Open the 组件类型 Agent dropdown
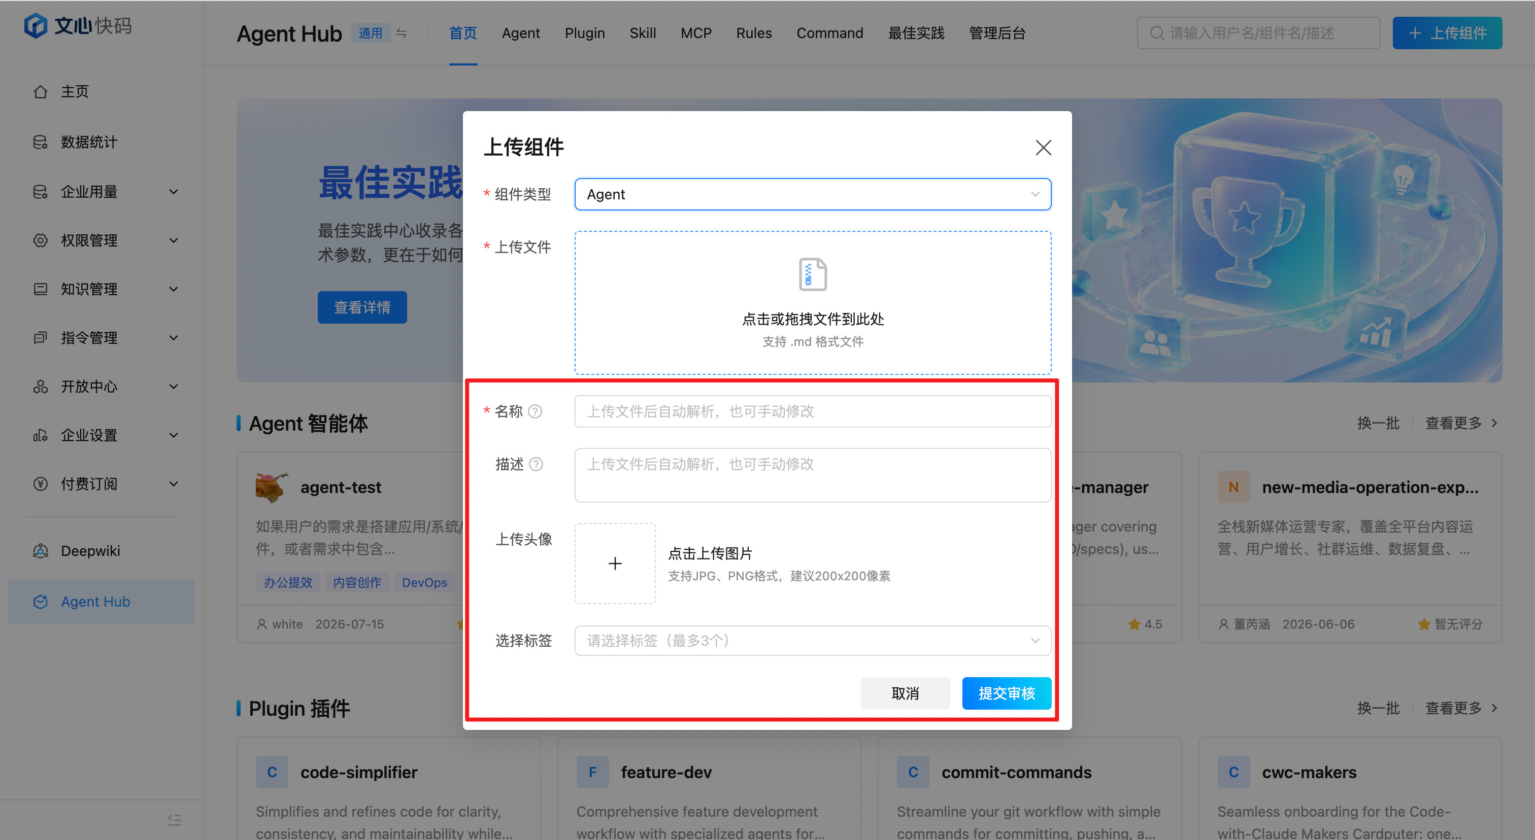This screenshot has width=1535, height=840. tap(813, 194)
